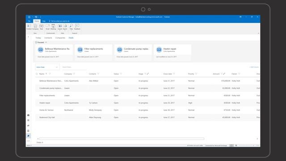Select the Help ribbon tab
This screenshot has width=286, height=161.
pyautogui.click(x=44, y=21)
